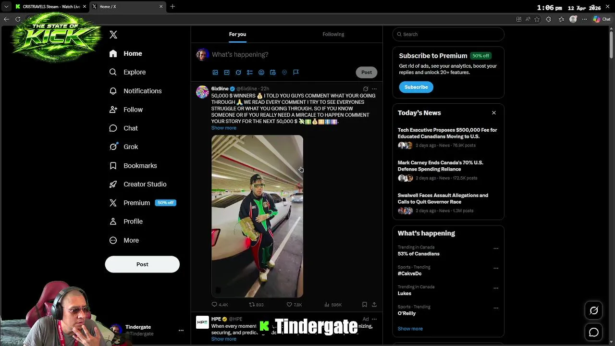The image size is (615, 346).
Task: Click the flag icon in the composer toolbar
Action: pyautogui.click(x=296, y=73)
